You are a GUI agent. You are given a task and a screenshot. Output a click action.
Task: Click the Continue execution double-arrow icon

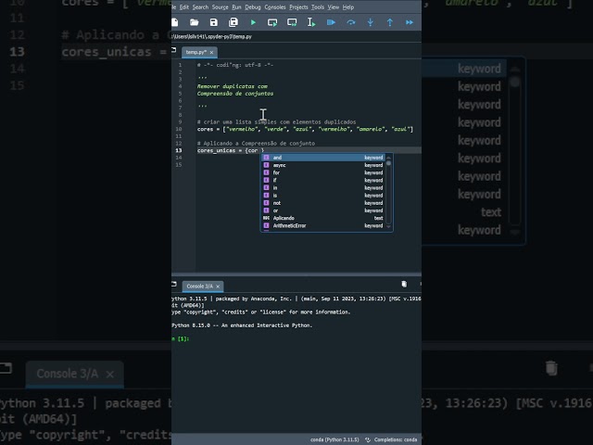click(x=410, y=22)
